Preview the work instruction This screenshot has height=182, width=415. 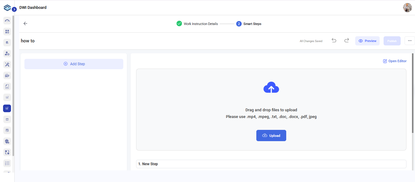click(367, 41)
